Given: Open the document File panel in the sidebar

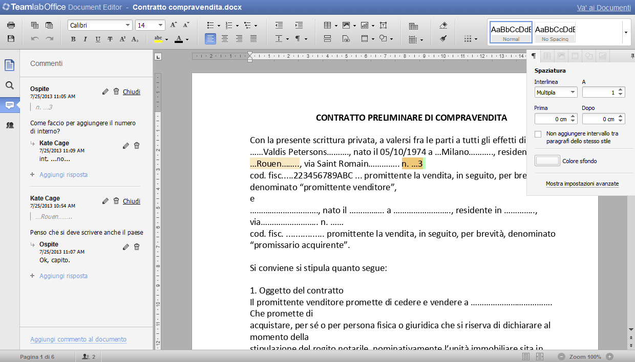Looking at the screenshot, I should (x=10, y=65).
